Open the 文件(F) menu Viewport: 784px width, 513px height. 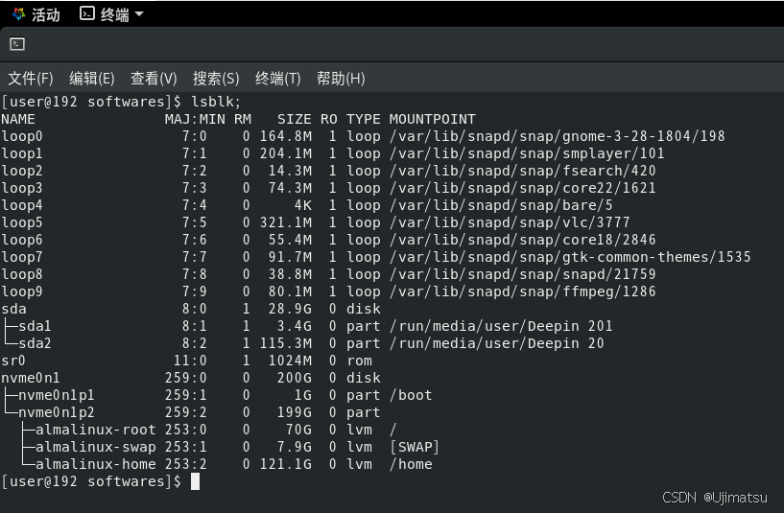point(31,79)
